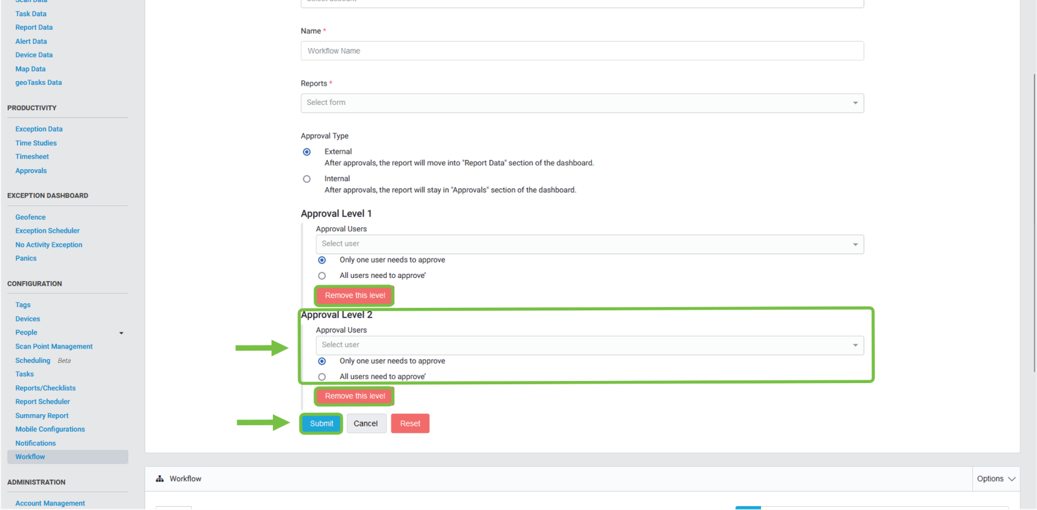Pick 'Only one user needs to approve' for Level 2
The height and width of the screenshot is (510, 1037).
(x=322, y=362)
